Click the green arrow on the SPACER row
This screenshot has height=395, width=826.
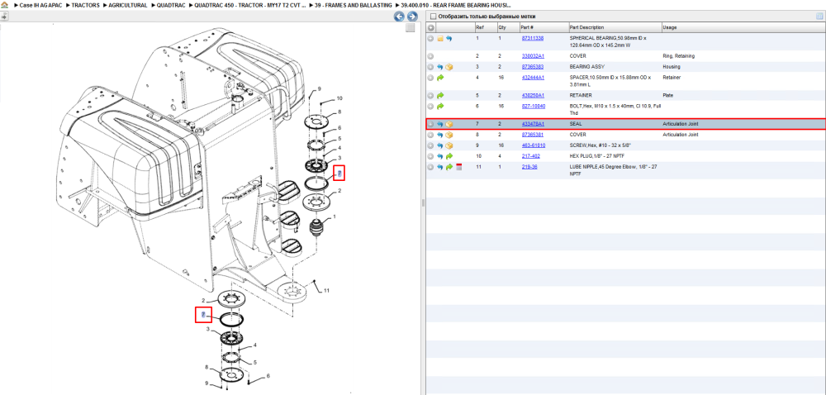[440, 78]
